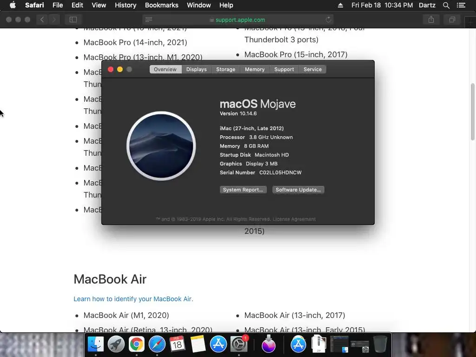Show all tabs overview in Safari
The width and height of the screenshot is (476, 357).
[x=452, y=20]
